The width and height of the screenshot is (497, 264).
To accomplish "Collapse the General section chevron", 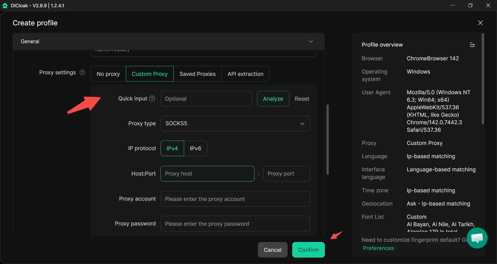I will [x=311, y=41].
